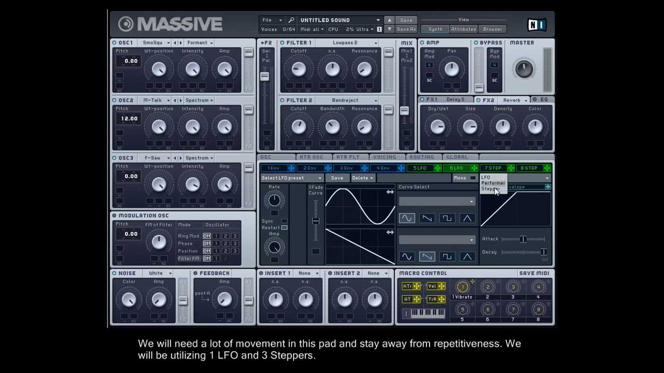Adjust the Attack slider handle

coord(523,239)
